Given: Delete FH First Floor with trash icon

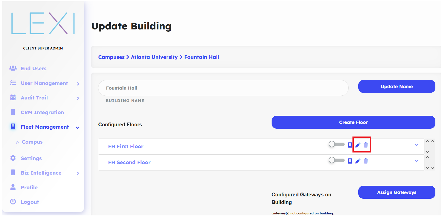Looking at the screenshot, I should [366, 145].
